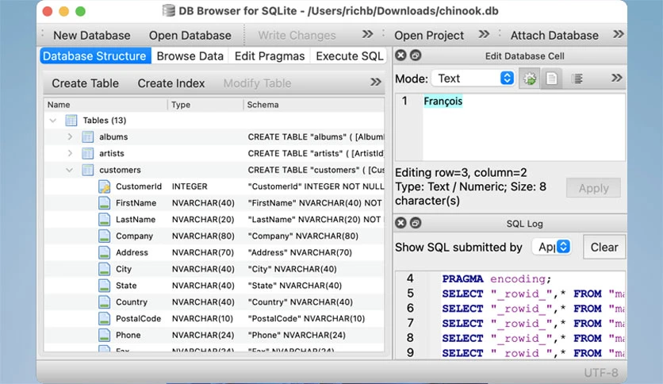The height and width of the screenshot is (384, 663).
Task: Click the Create Table button
Action: point(85,83)
